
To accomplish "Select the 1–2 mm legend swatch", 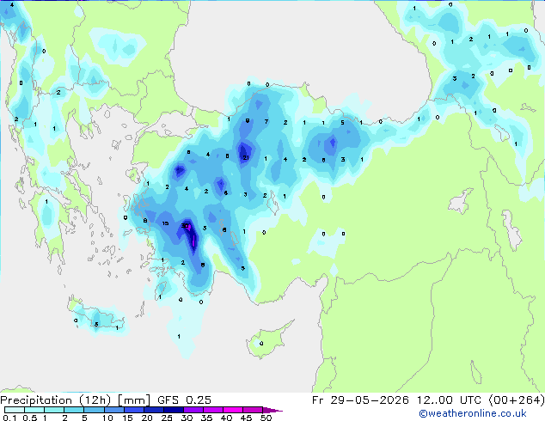I will pos(54,410).
